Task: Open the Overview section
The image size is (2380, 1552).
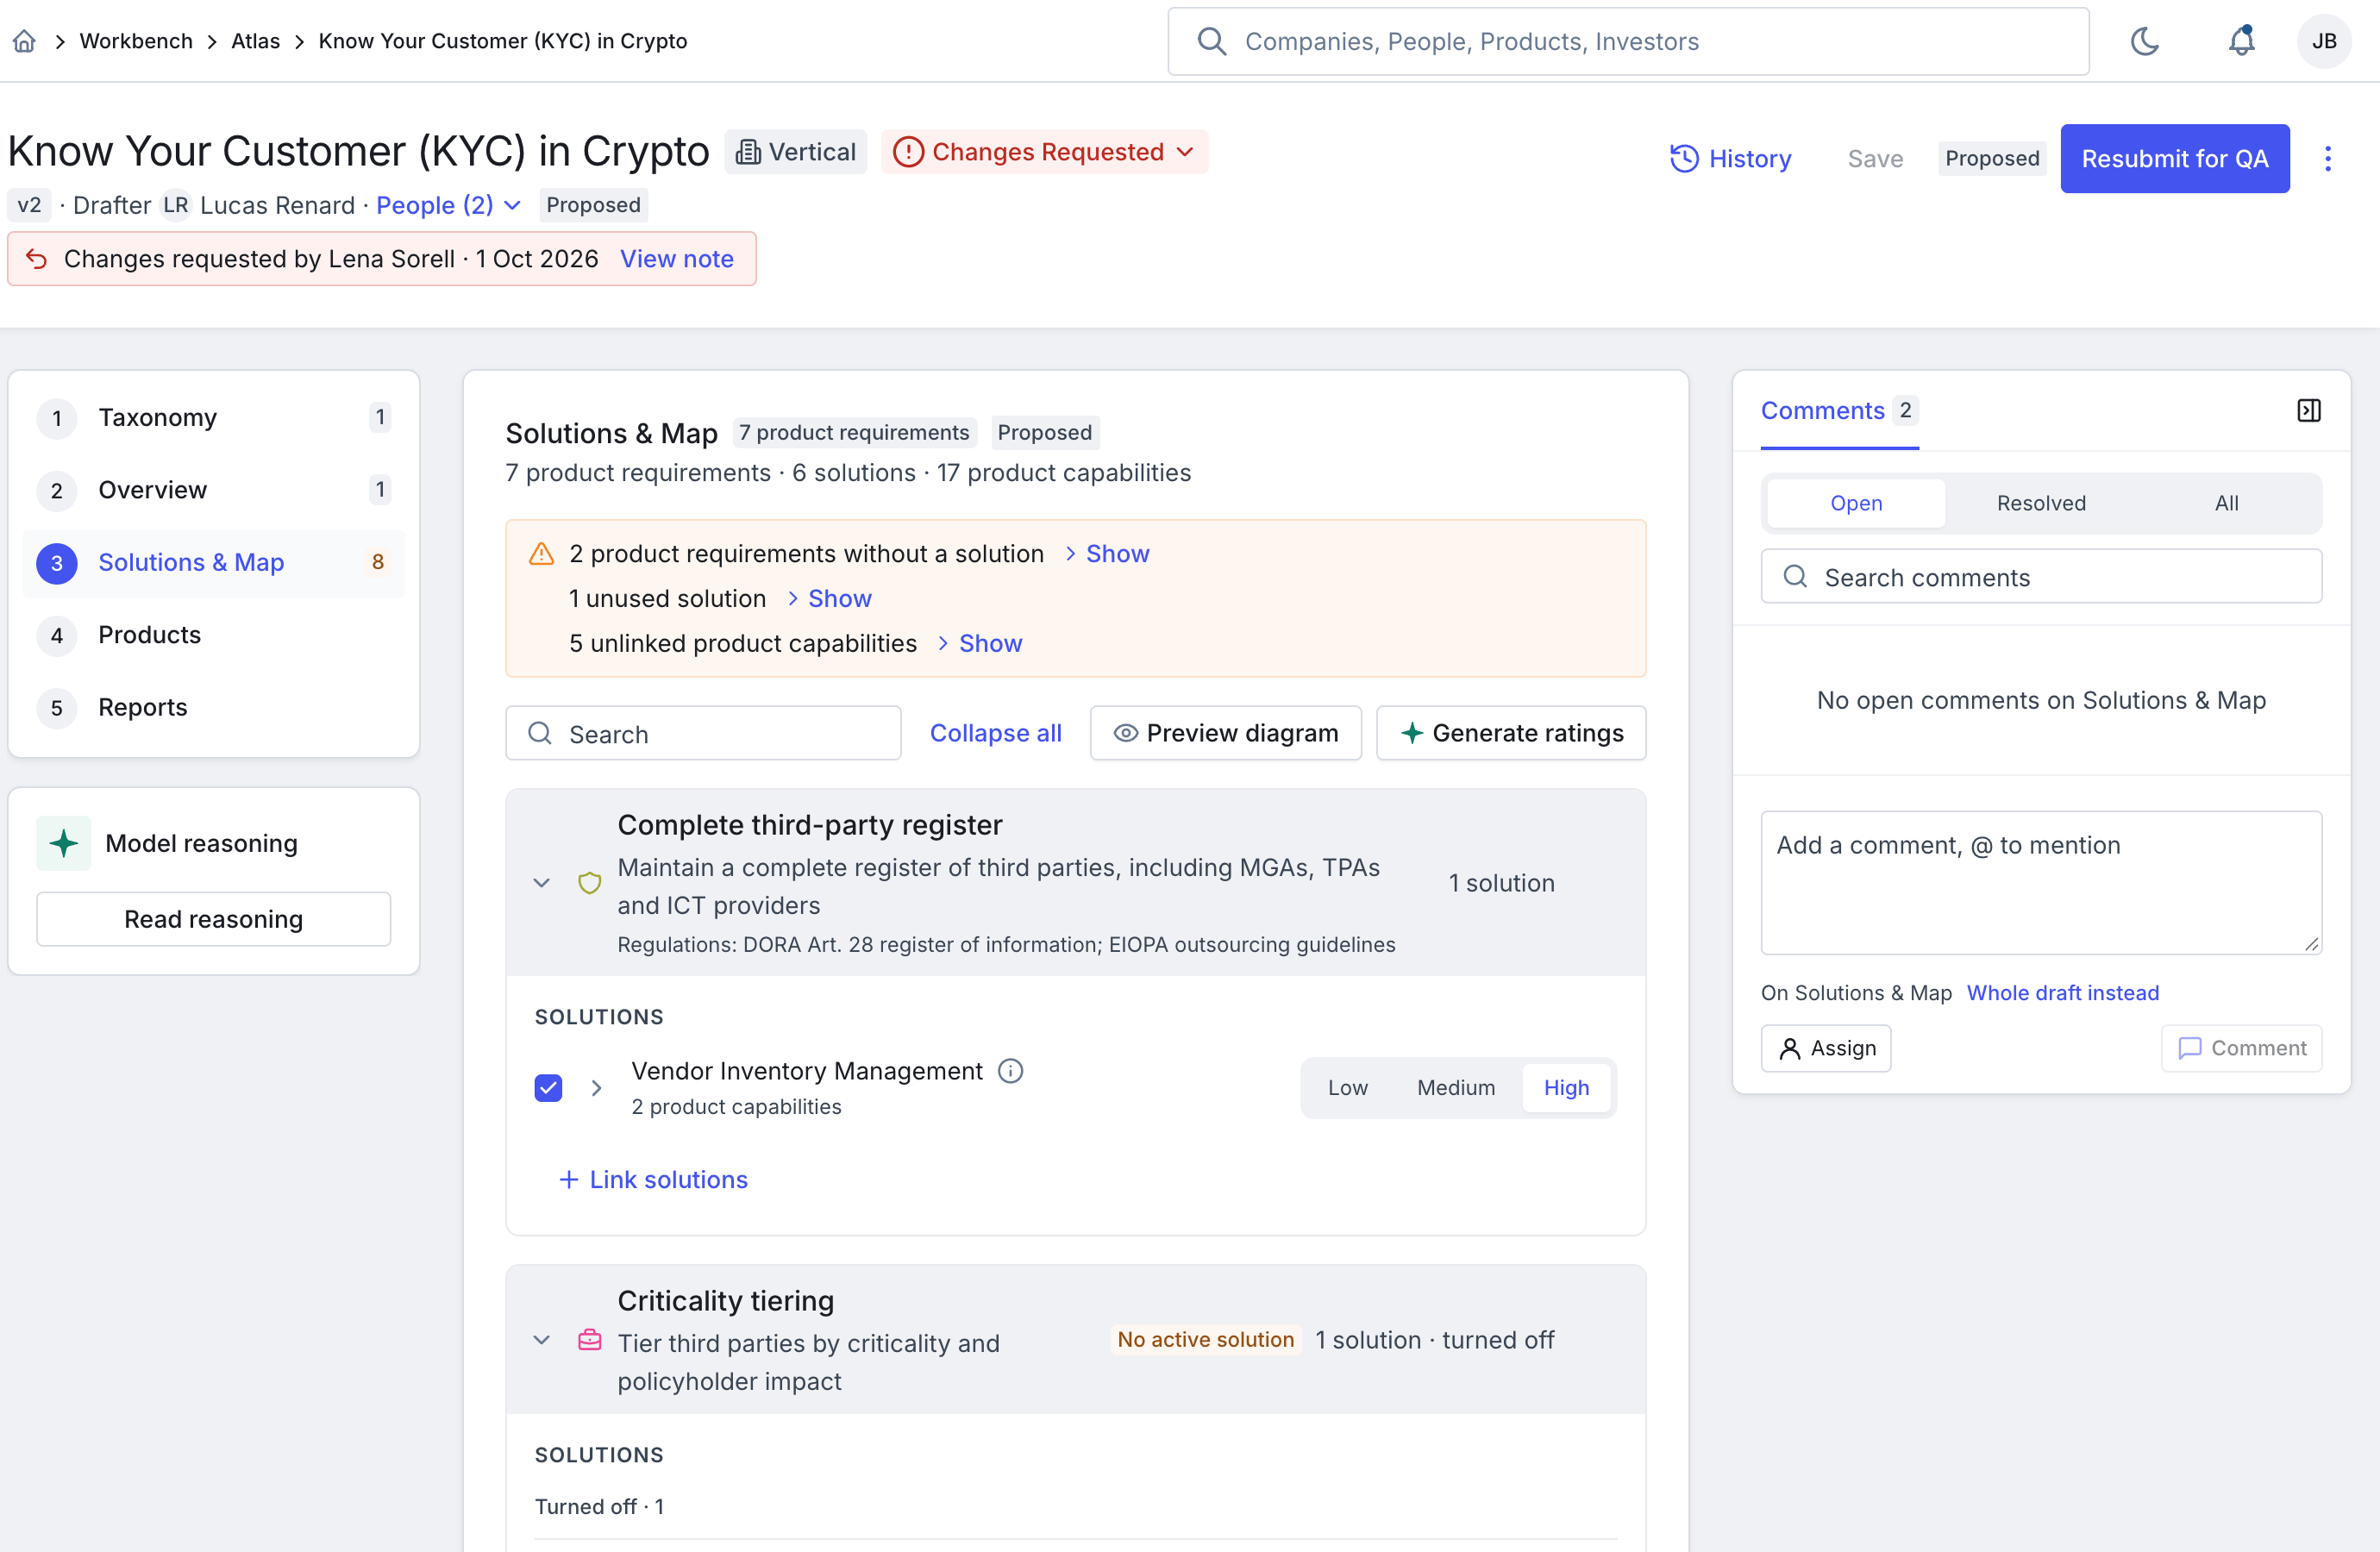Action: tap(213, 490)
